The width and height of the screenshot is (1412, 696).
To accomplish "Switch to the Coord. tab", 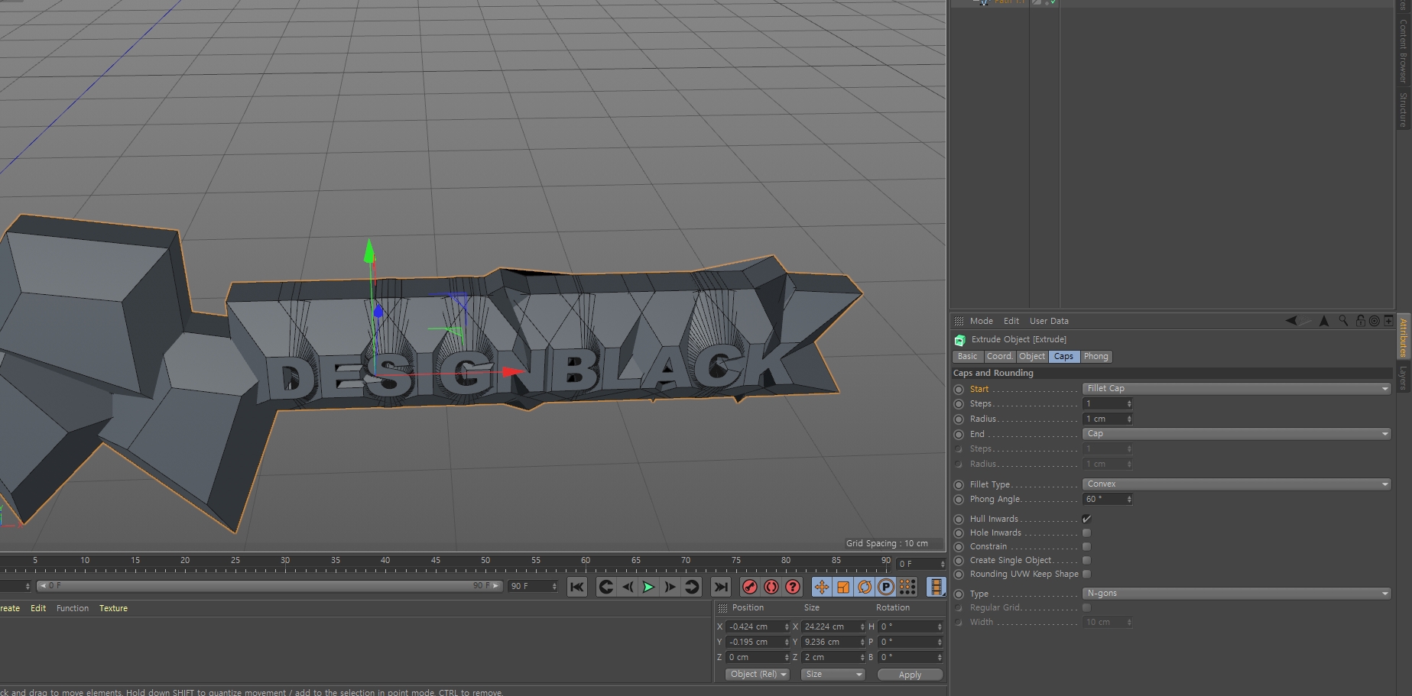I will (998, 357).
